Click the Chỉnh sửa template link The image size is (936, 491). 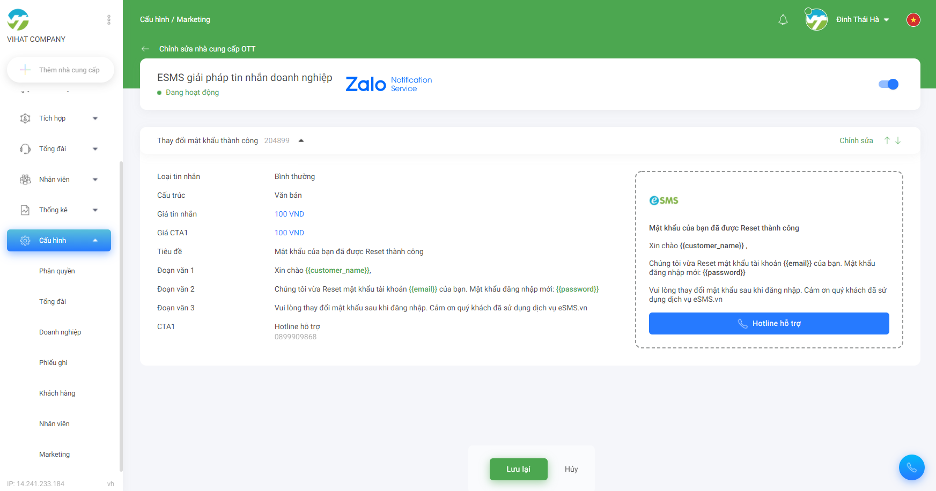[x=856, y=140]
